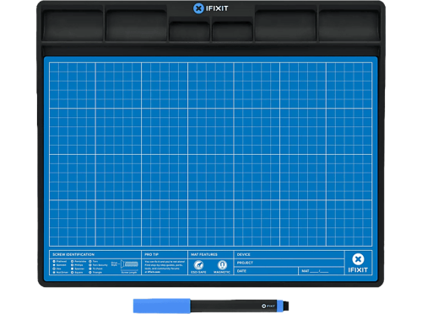Screen dimensions: 422x314
Task: Click the Magnetic feature icon
Action: coord(222,264)
